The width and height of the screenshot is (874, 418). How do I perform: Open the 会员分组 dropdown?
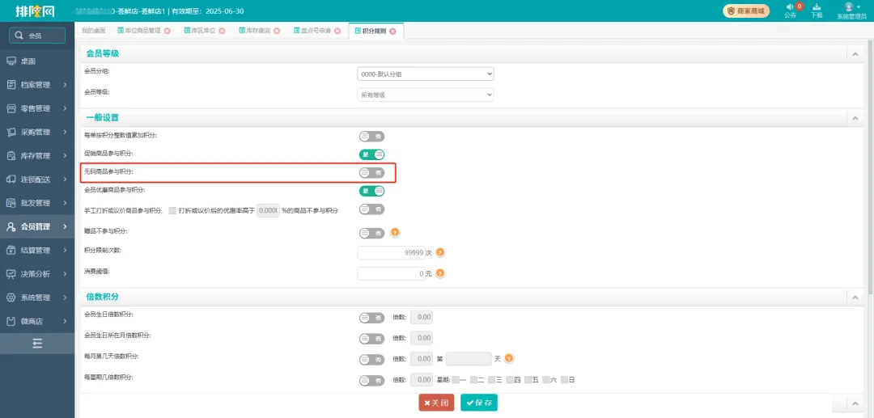pyautogui.click(x=425, y=74)
